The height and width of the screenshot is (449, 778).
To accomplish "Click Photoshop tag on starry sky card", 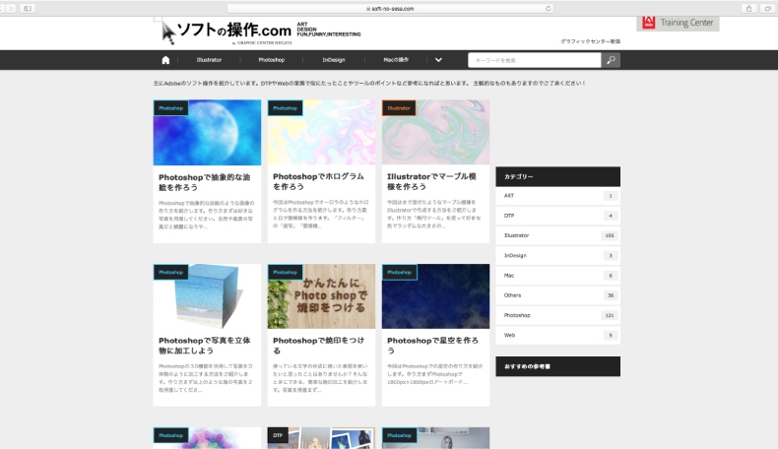I will point(400,273).
